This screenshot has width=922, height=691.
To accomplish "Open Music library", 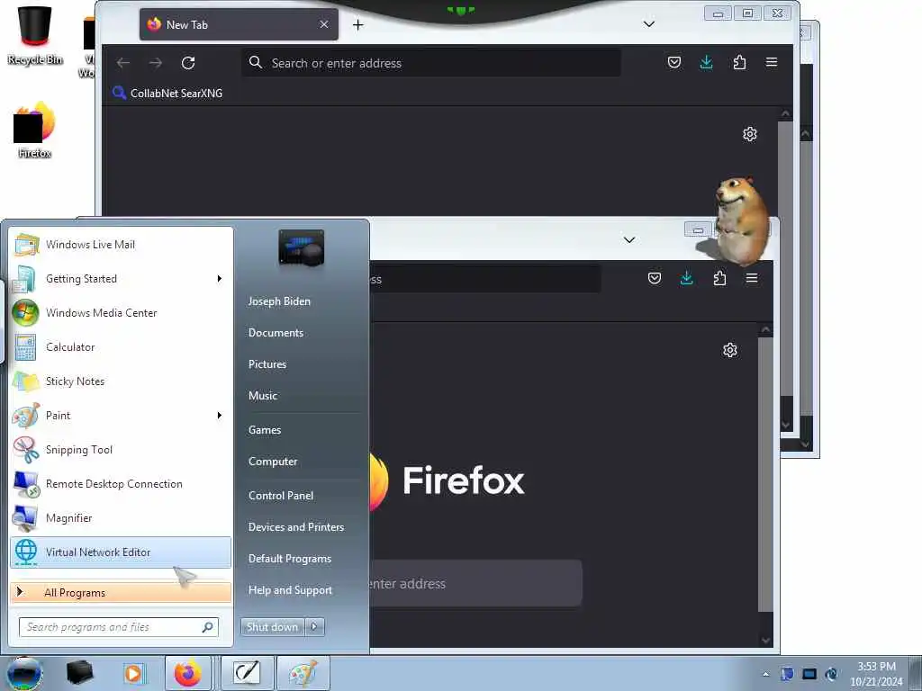I will 263,396.
